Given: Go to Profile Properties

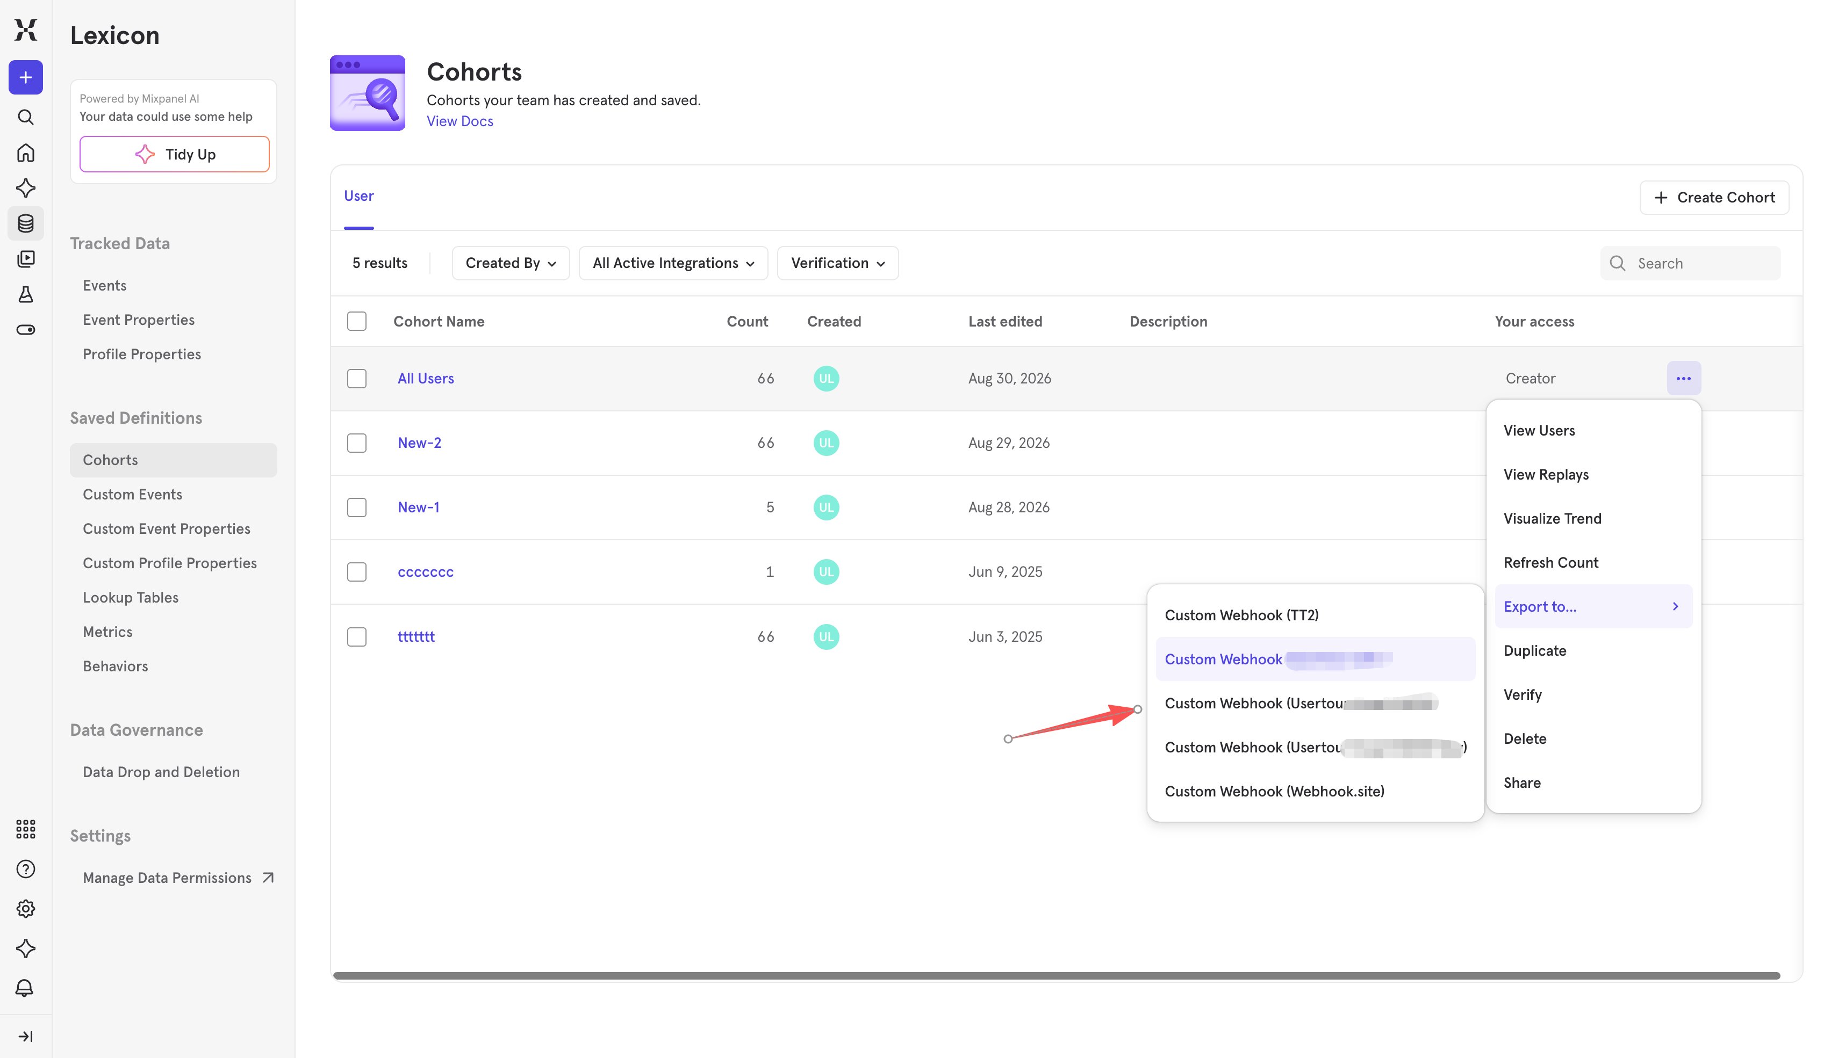Looking at the screenshot, I should [142, 354].
